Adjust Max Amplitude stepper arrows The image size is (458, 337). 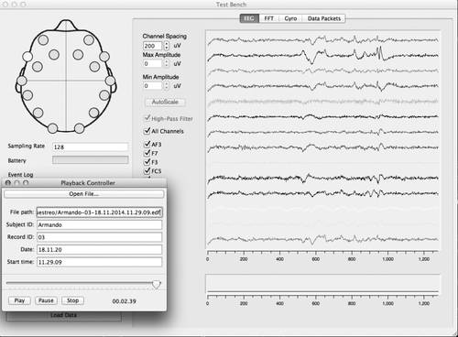point(167,63)
